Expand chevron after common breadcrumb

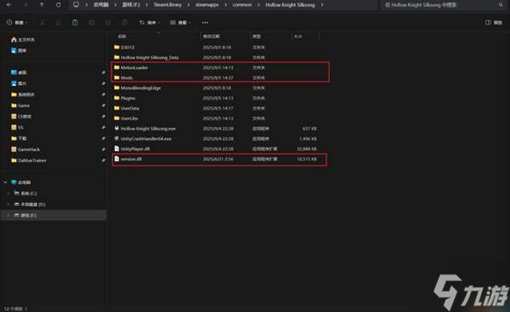(258, 5)
